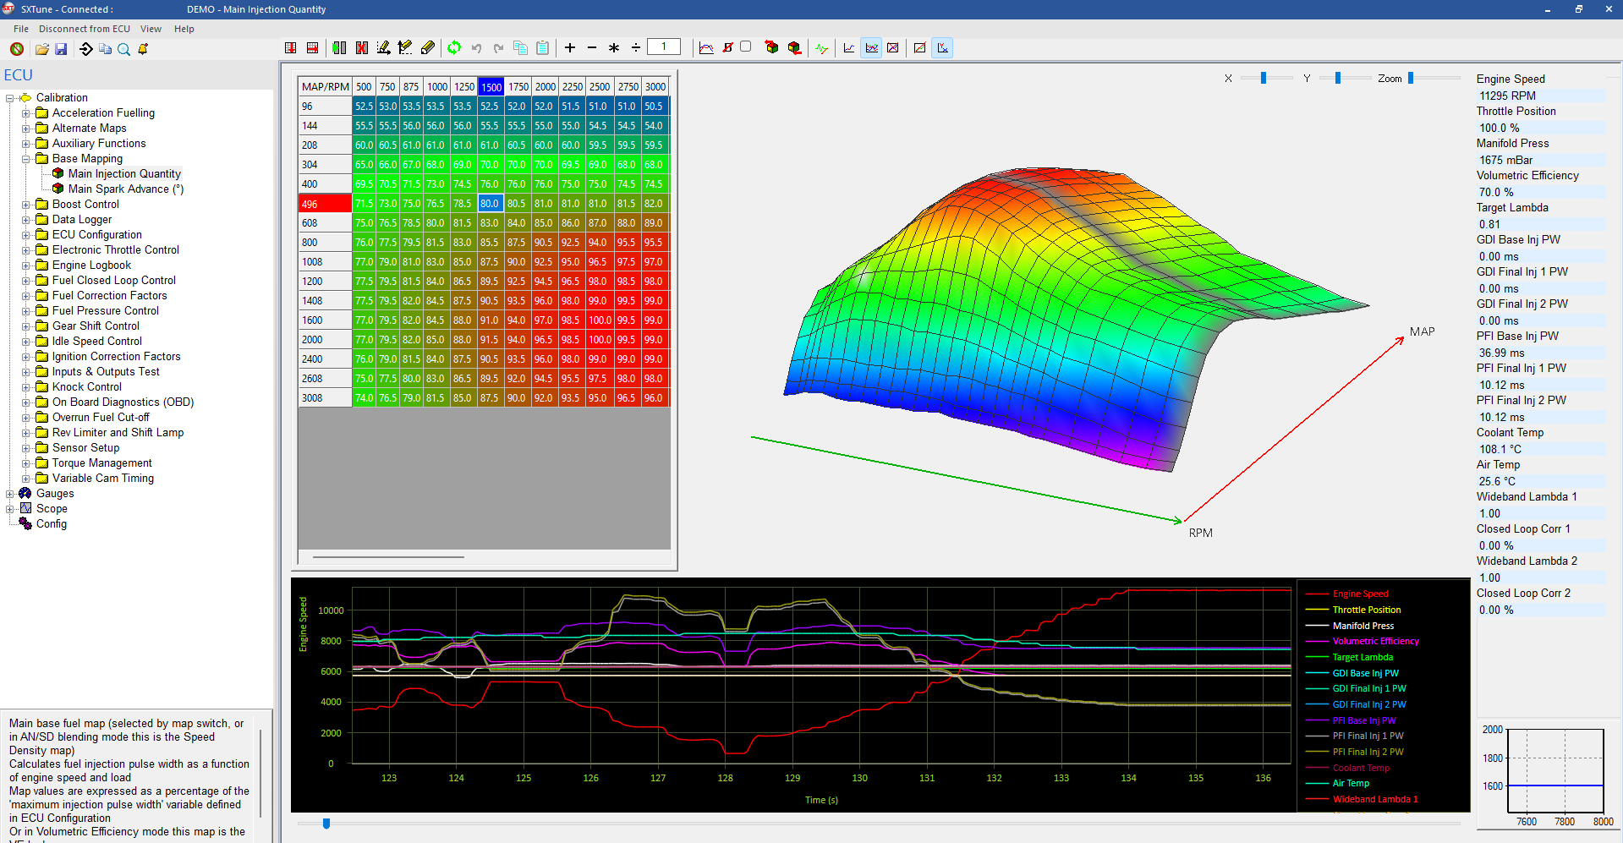Toggle the single line chart button

pyautogui.click(x=848, y=48)
